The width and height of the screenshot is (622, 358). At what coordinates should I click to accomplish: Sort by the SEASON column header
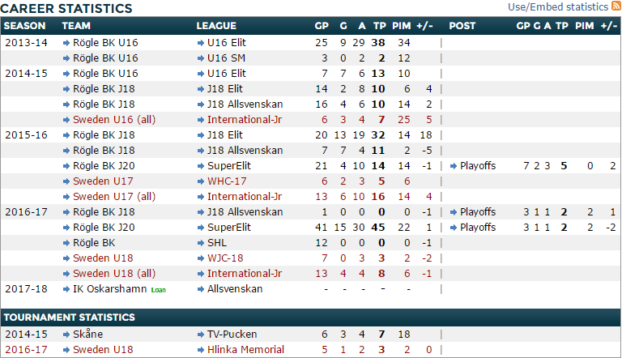point(25,26)
